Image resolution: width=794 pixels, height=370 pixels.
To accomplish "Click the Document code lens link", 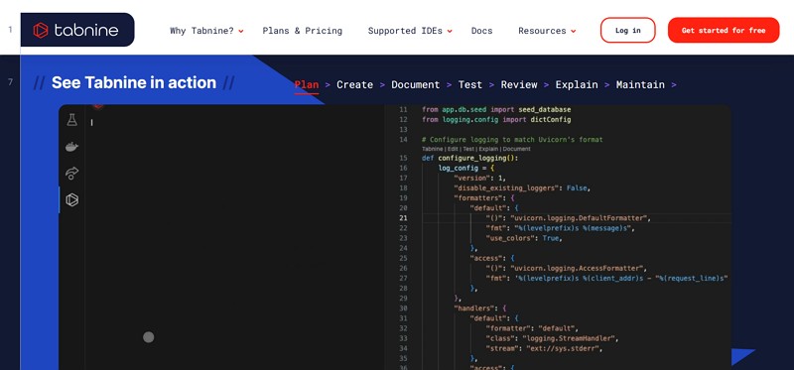I will (x=517, y=150).
